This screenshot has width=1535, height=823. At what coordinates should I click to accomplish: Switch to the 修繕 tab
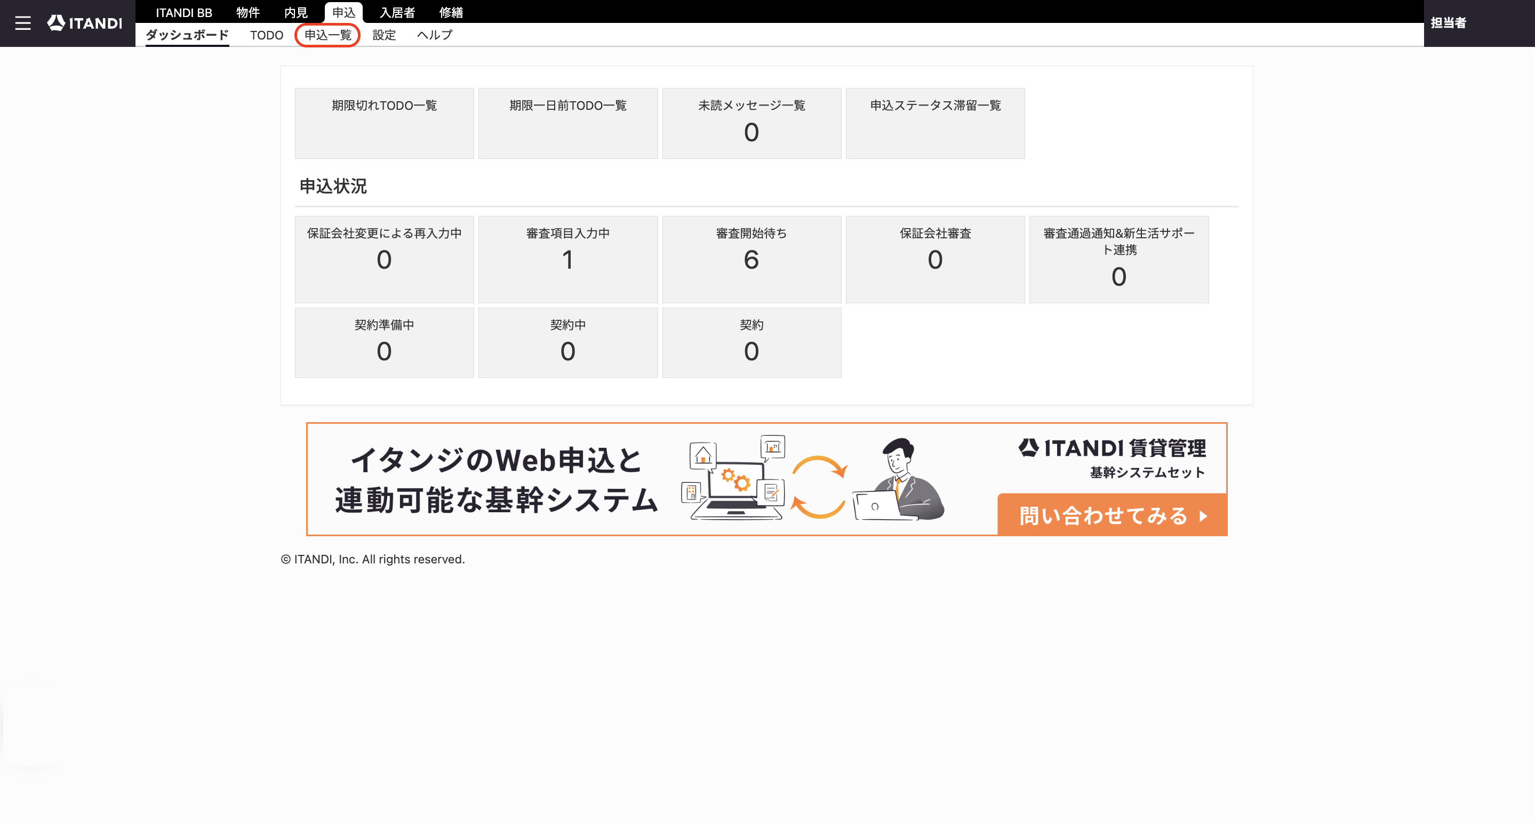point(451,12)
